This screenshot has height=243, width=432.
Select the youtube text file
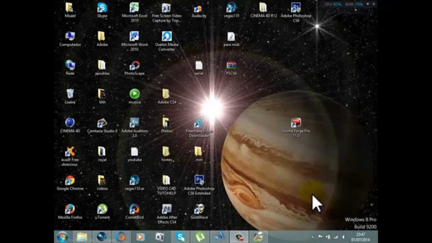coord(134,154)
